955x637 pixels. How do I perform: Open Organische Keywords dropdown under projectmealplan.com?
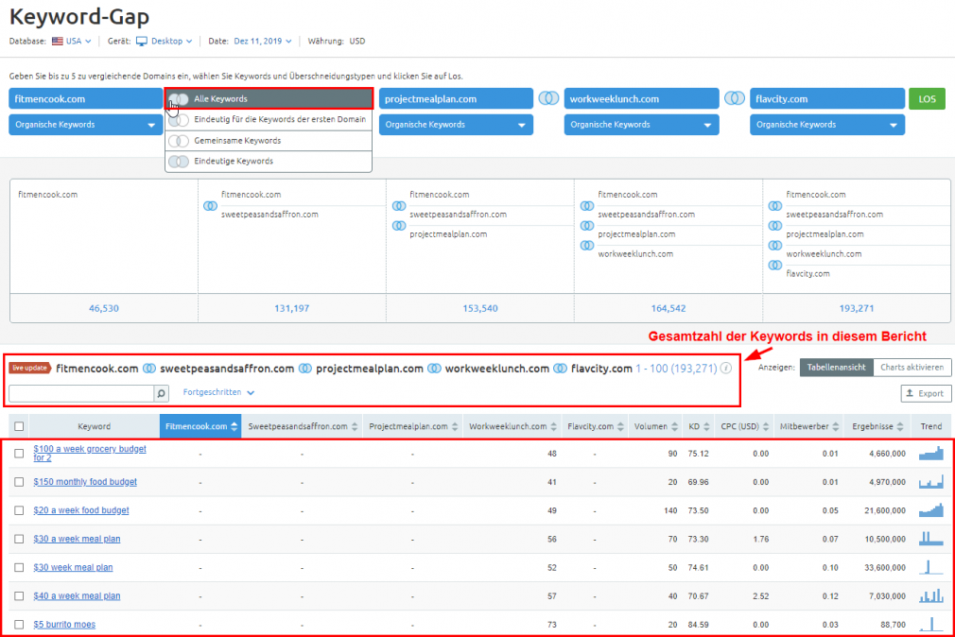(x=456, y=124)
